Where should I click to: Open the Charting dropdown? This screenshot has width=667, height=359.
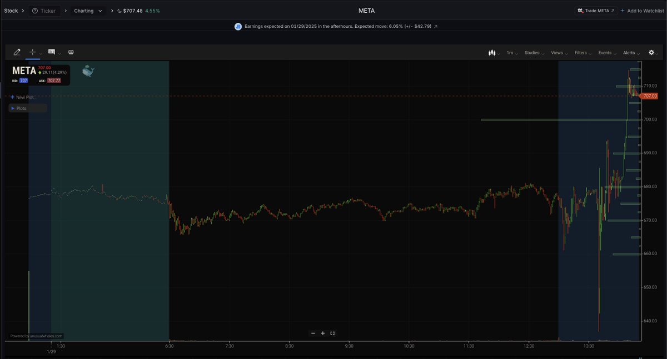pyautogui.click(x=88, y=11)
